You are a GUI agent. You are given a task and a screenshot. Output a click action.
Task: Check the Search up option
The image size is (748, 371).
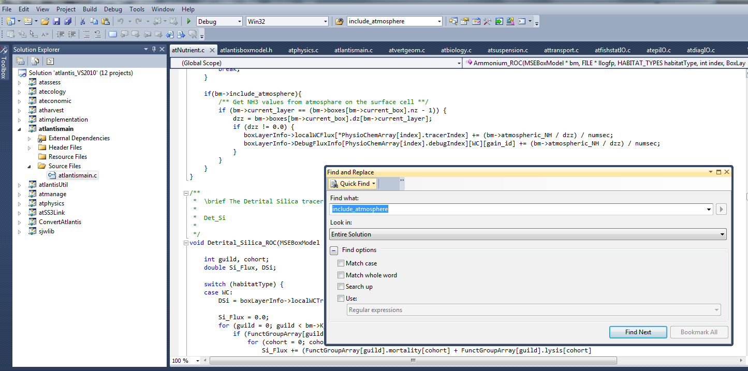341,287
